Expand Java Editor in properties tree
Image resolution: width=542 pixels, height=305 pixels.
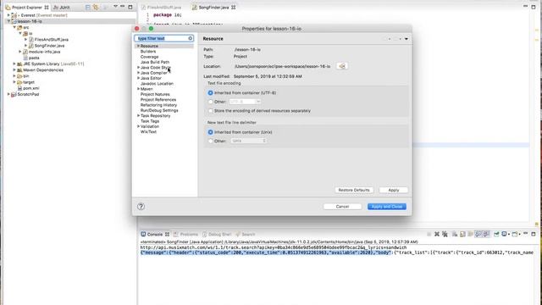139,78
